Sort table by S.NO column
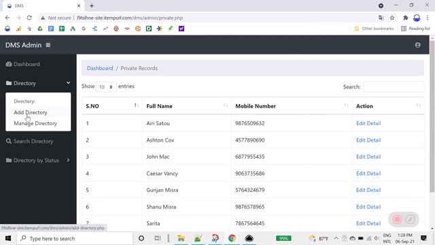This screenshot has height=245, width=435. point(111,106)
